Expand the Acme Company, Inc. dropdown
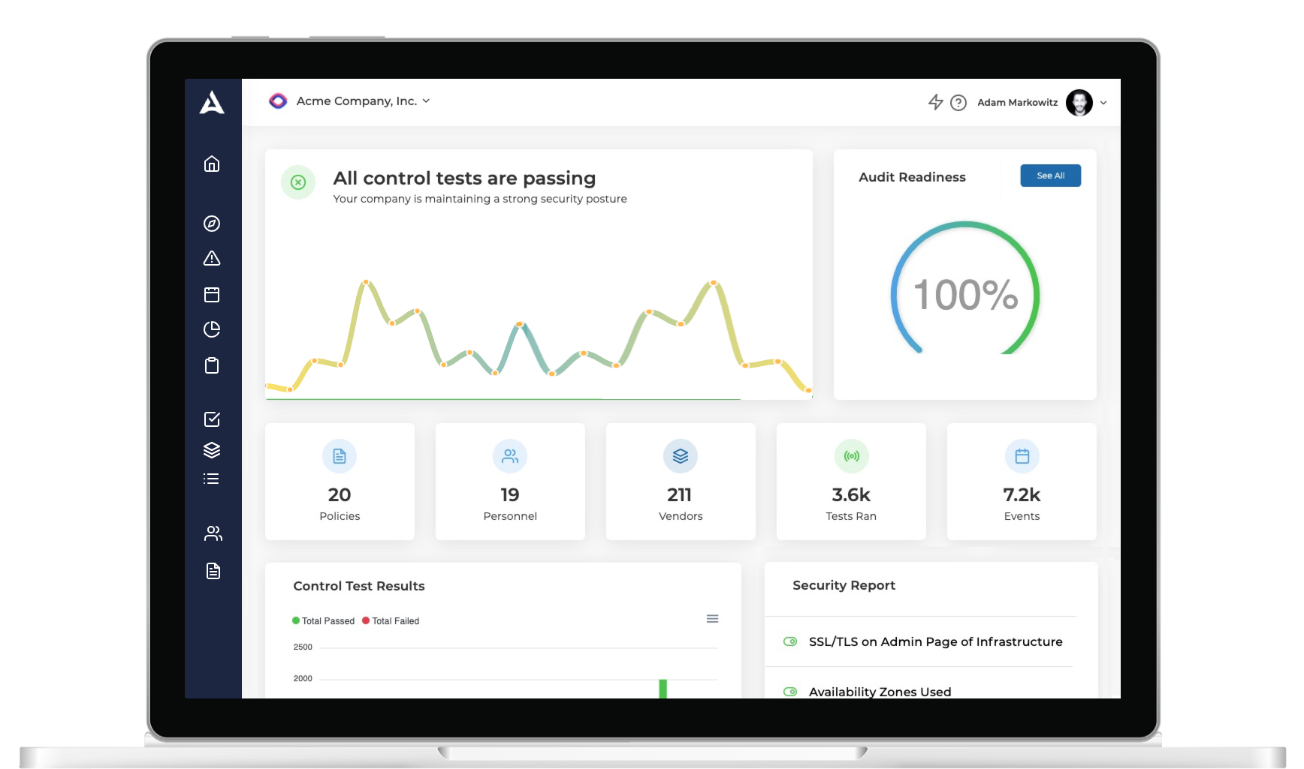Screen dimensions: 1304x769 click(349, 101)
